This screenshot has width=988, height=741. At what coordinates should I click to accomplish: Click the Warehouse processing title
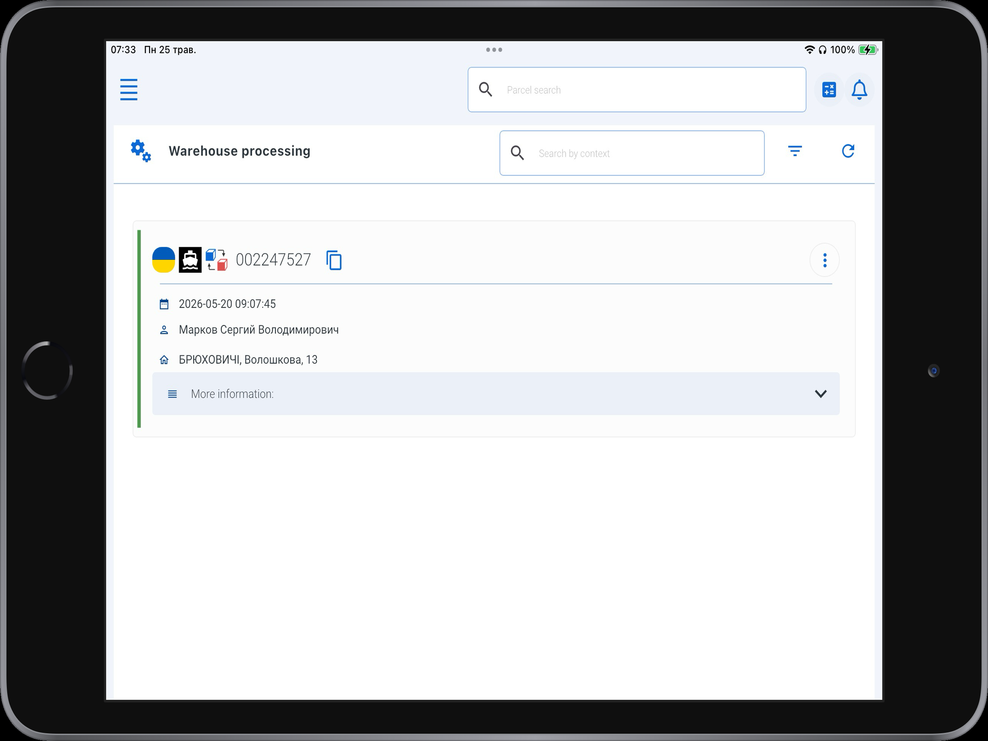tap(239, 151)
